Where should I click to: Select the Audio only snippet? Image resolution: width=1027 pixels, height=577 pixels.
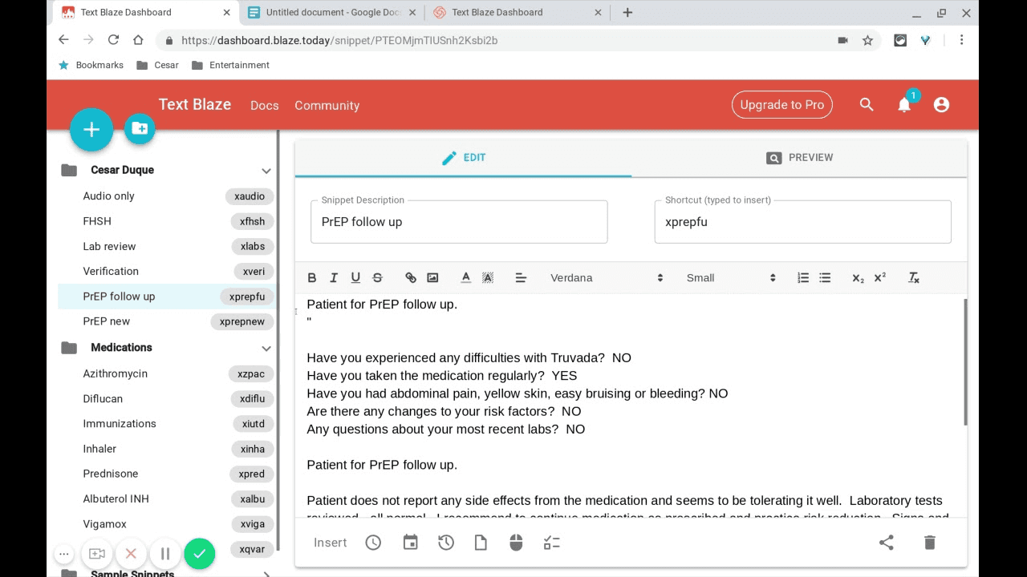tap(167, 196)
